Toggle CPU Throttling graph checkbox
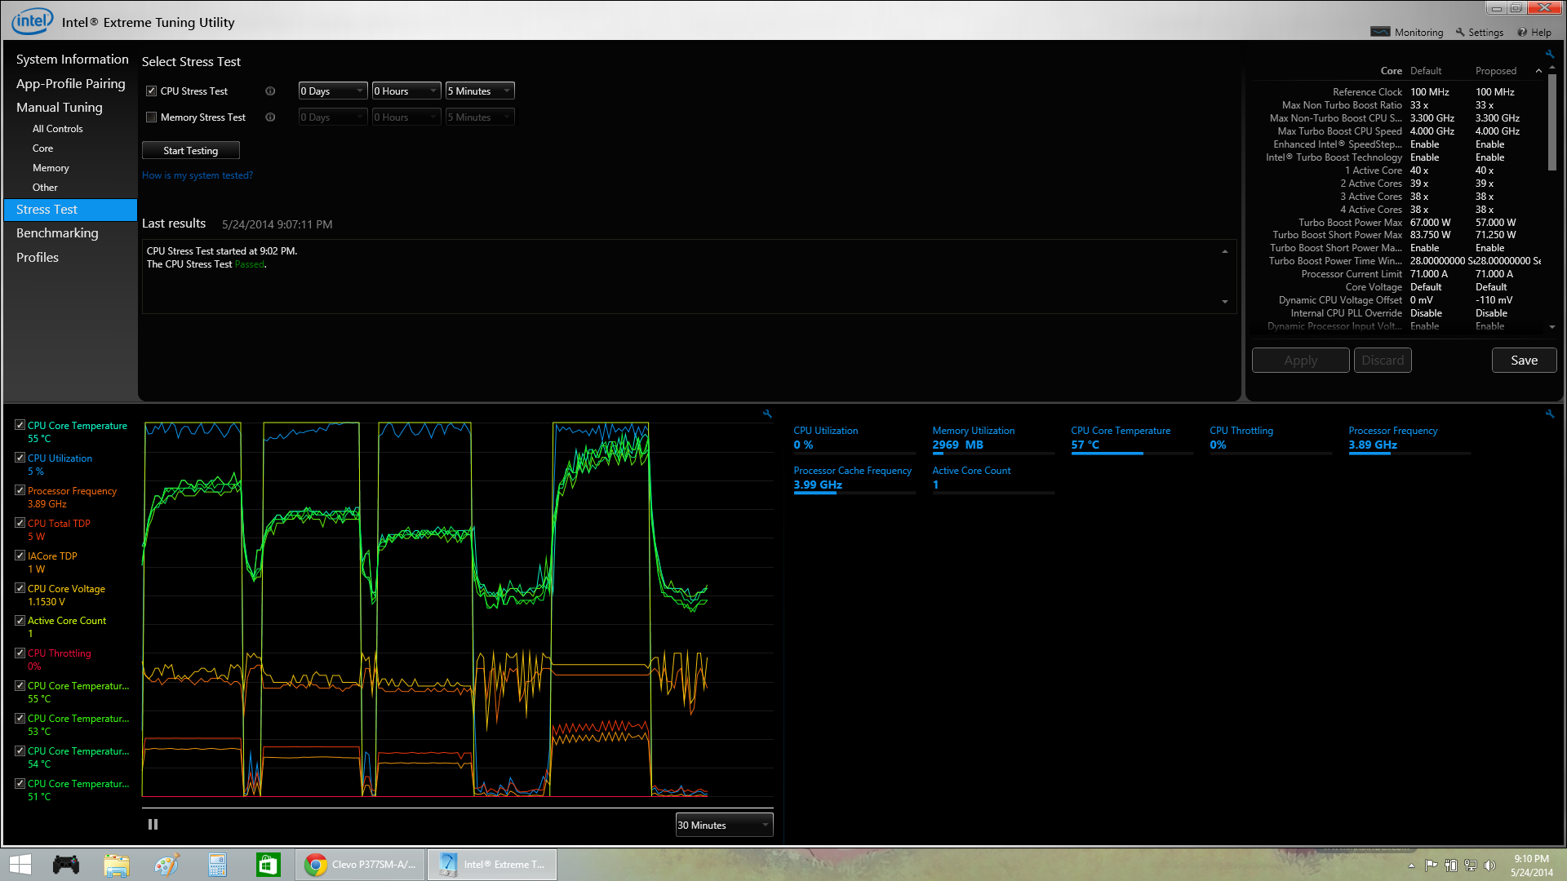The width and height of the screenshot is (1567, 881). pos(20,653)
